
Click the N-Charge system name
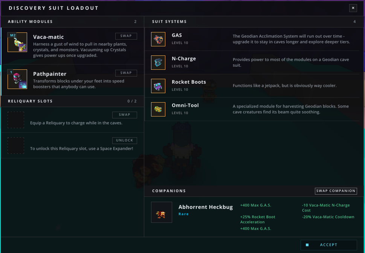pos(184,59)
